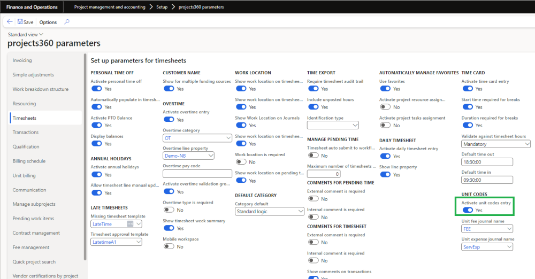Disable Activate overtime entry toggle
Viewport: 535px width, 279px height.
[169, 120]
